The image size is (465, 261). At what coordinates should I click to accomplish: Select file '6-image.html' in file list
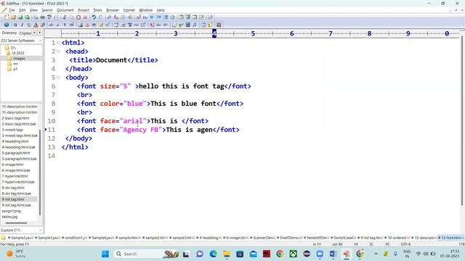12,165
